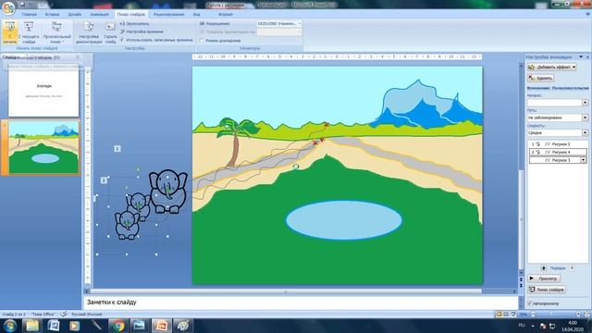Image resolution: width=592 pixels, height=333 pixels.
Task: Click into notes field Заметки к слайду
Action: [x=301, y=302]
